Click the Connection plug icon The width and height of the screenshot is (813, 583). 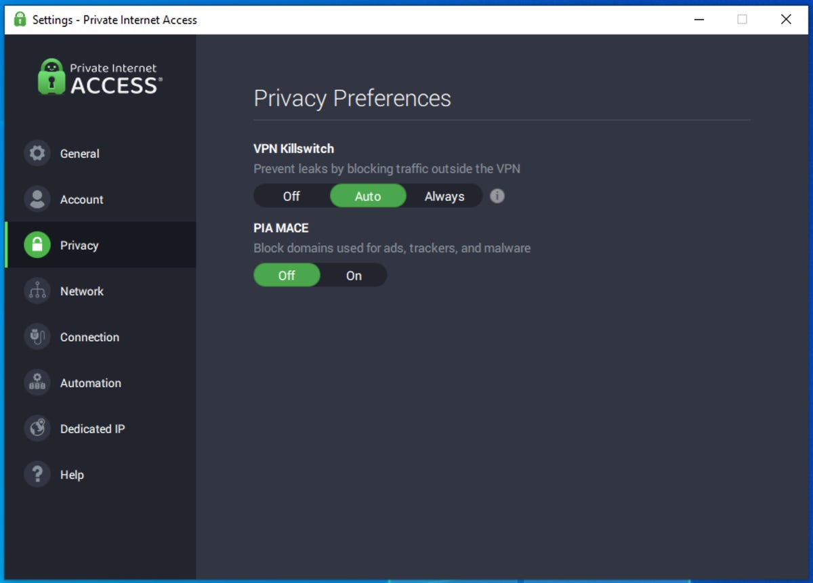37,337
